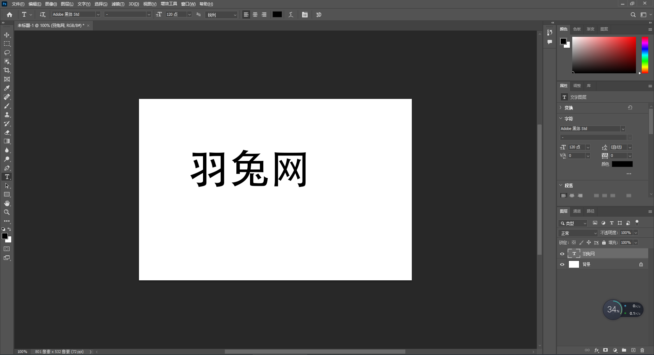
Task: Toggle lock all for layer
Action: point(604,242)
